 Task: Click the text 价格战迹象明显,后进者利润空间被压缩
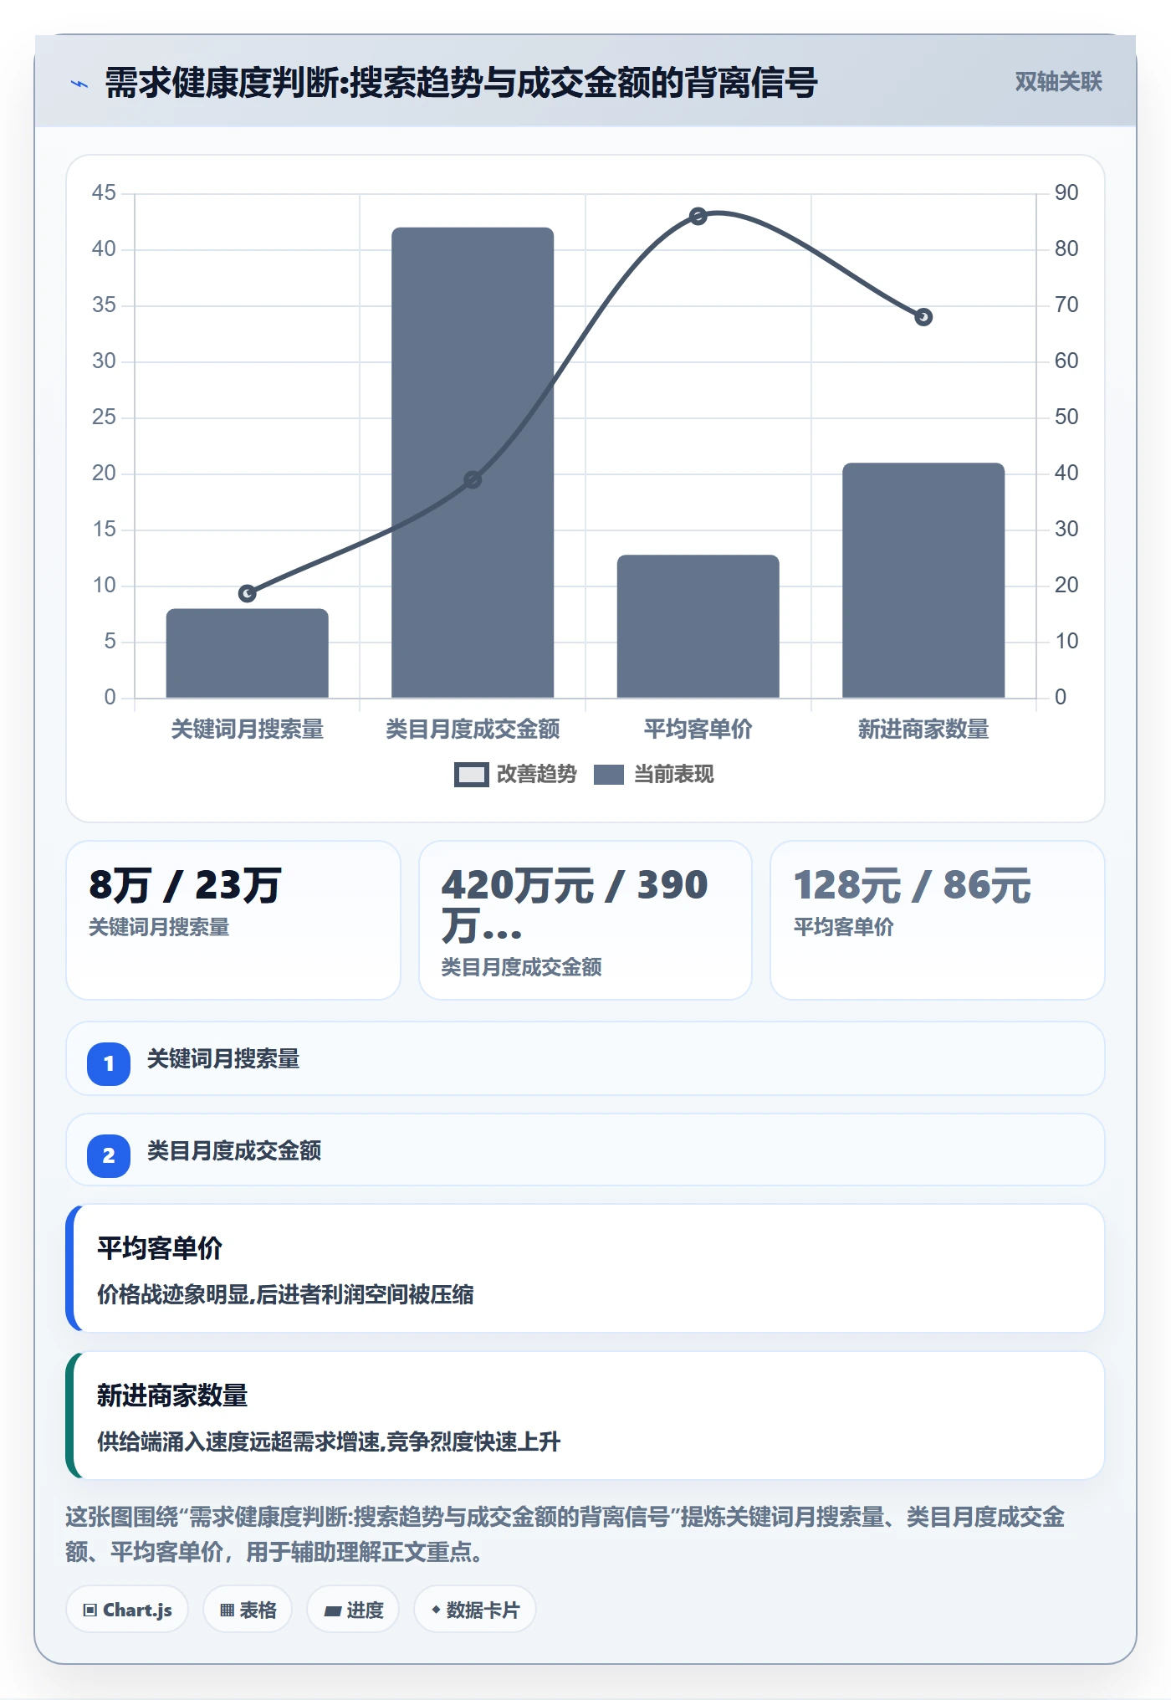click(285, 1295)
